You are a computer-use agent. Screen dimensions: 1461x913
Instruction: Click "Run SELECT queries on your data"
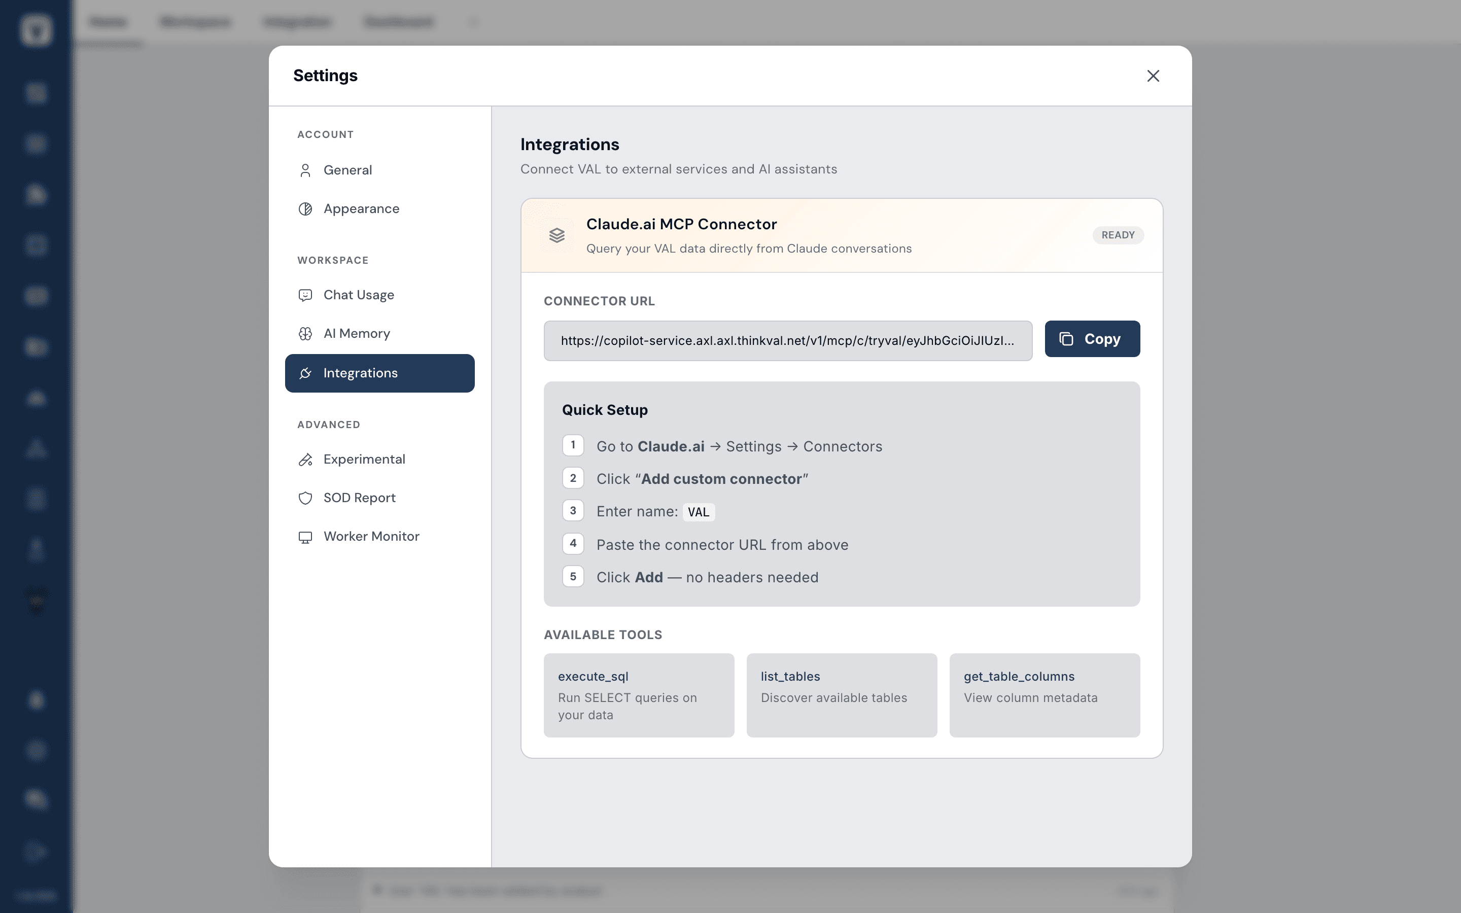[627, 706]
